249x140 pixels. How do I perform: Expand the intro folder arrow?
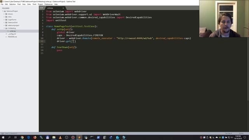(x=4, y=17)
